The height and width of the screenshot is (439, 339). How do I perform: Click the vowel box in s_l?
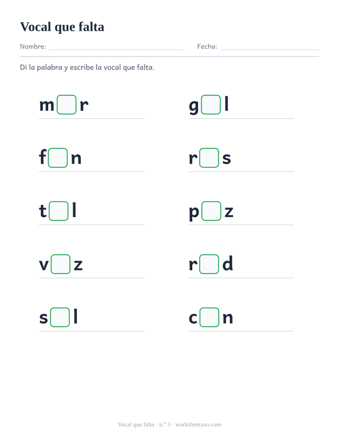60,318
